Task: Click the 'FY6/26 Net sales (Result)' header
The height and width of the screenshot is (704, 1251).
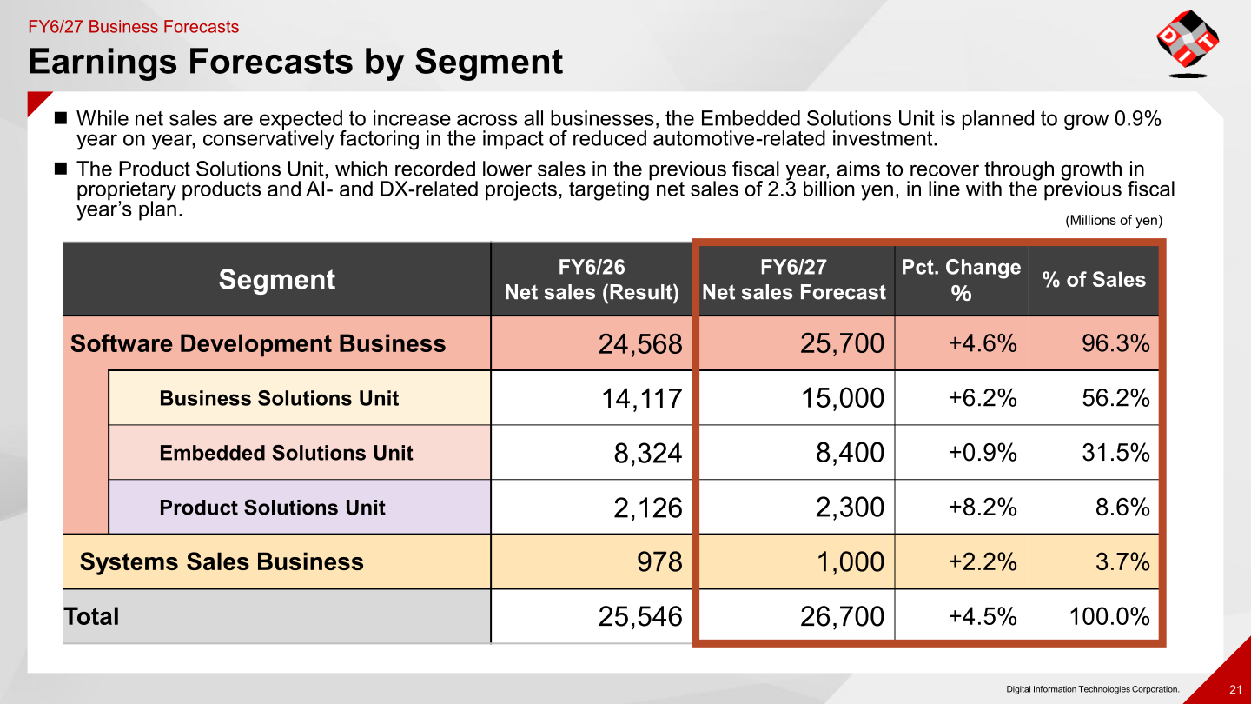Action: (592, 280)
